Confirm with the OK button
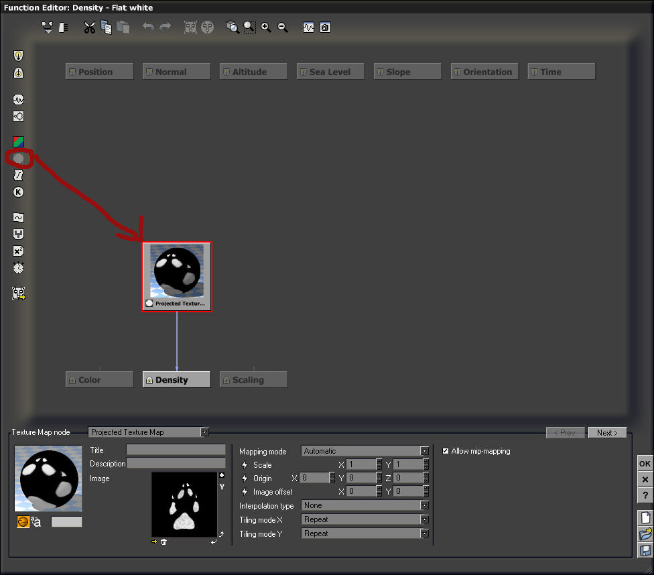 645,464
